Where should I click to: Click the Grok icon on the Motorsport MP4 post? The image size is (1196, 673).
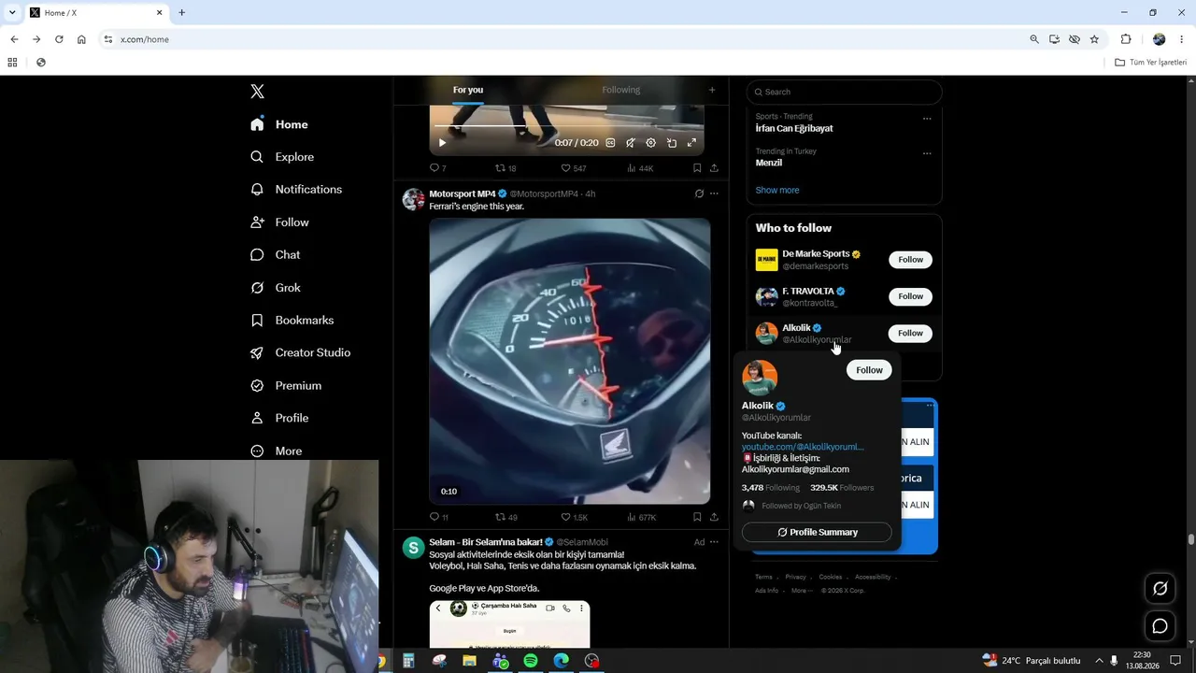coord(699,193)
